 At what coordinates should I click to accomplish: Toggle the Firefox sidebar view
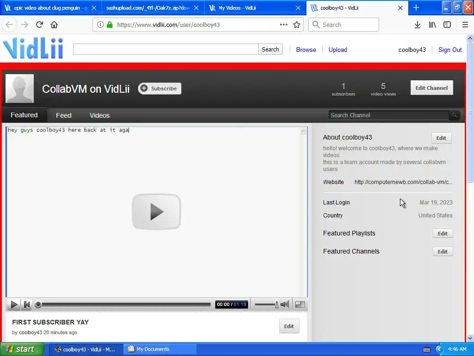point(447,25)
